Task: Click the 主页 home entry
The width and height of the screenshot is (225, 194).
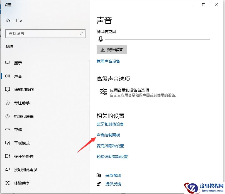Action: pos(16,20)
